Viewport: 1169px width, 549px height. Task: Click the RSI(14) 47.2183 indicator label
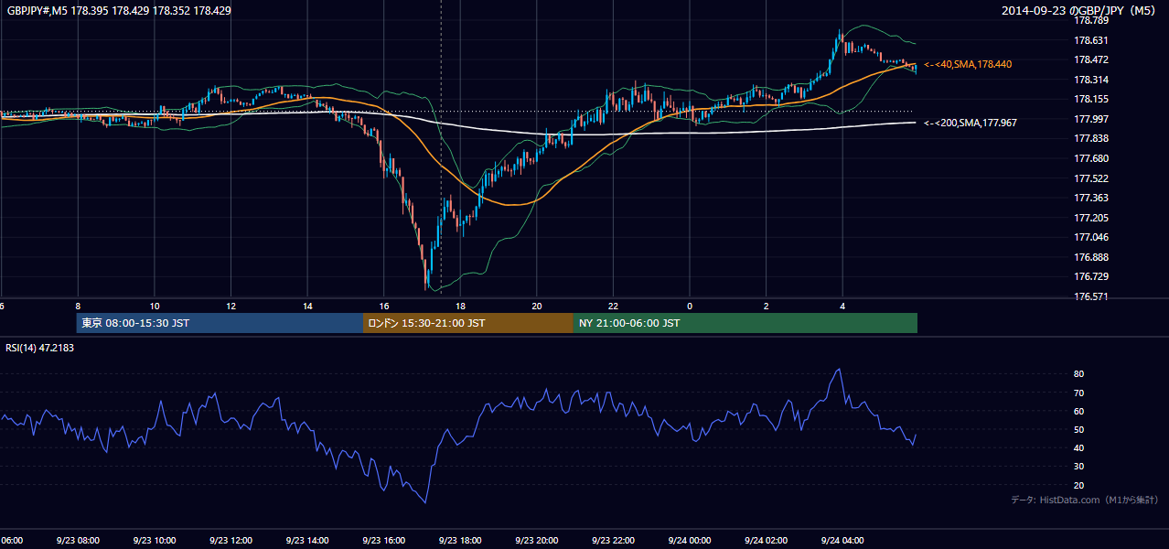[x=40, y=348]
